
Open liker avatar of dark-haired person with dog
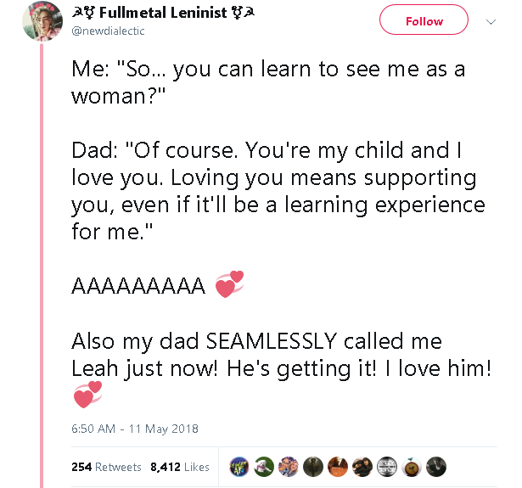[x=362, y=467]
